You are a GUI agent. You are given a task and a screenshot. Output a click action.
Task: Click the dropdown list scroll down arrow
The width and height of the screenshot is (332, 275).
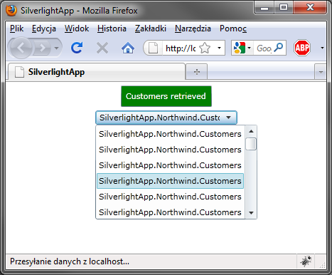pos(251,213)
